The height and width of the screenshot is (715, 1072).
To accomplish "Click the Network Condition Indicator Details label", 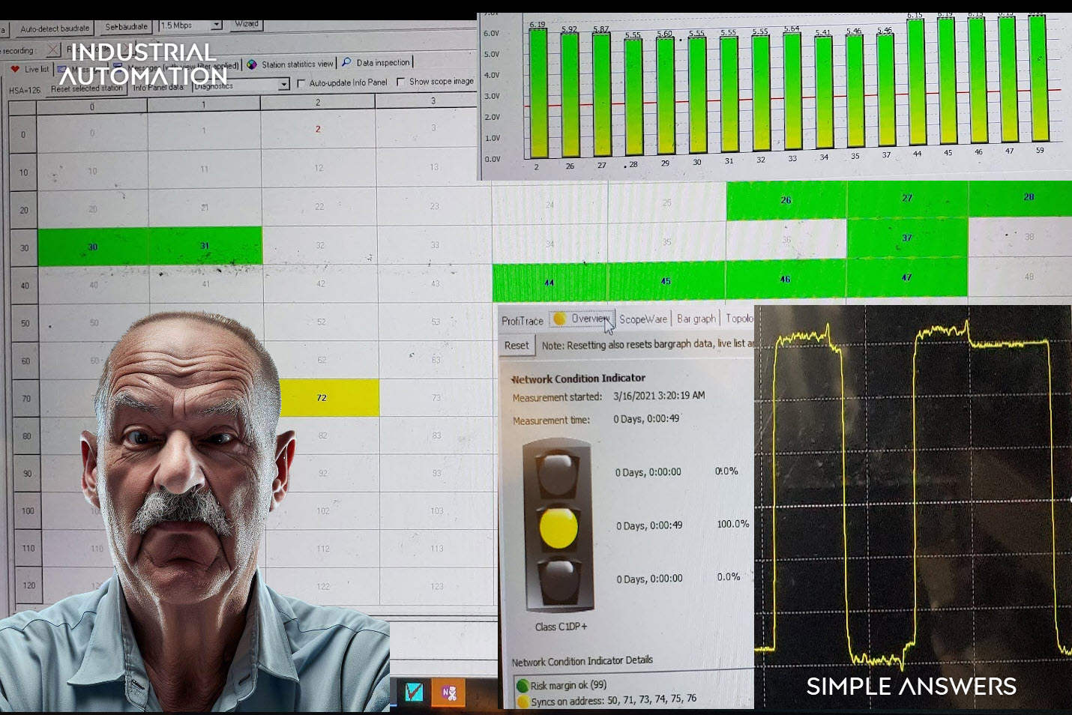I will 582,661.
